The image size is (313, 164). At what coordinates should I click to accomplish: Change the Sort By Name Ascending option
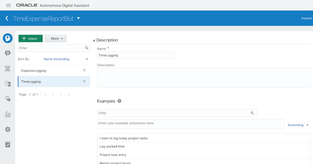click(56, 59)
